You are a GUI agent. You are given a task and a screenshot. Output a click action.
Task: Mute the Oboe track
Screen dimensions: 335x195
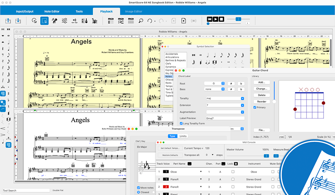[273, 171]
